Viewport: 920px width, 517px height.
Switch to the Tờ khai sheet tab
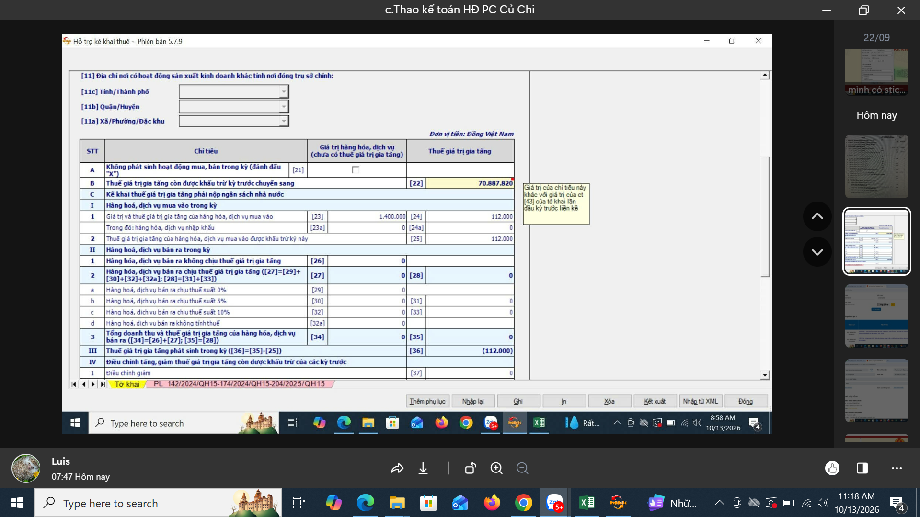click(127, 384)
